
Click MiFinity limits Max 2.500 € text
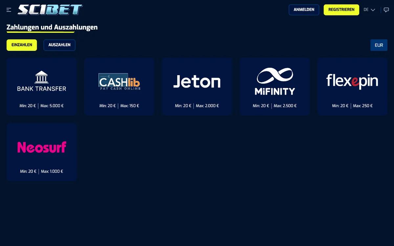(x=285, y=106)
